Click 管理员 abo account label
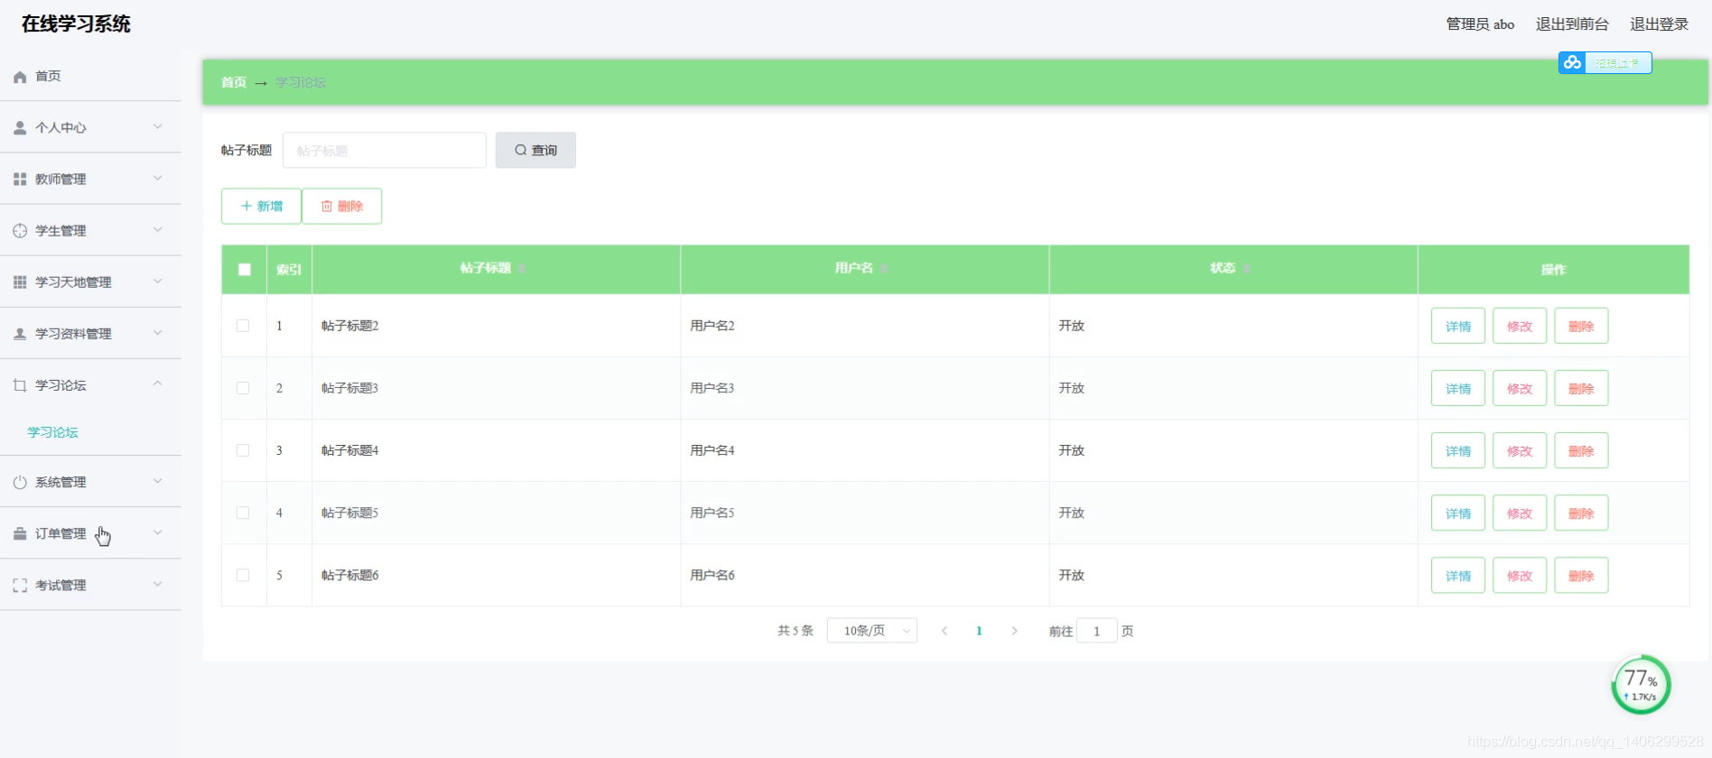 click(1480, 24)
